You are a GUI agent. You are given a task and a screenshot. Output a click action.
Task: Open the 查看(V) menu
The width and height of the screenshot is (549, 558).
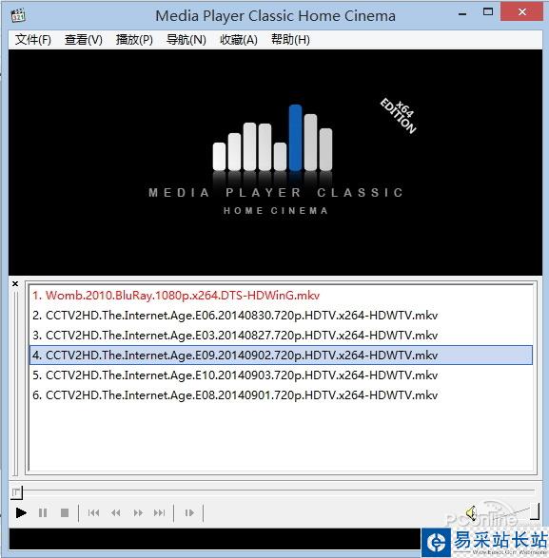pyautogui.click(x=84, y=40)
